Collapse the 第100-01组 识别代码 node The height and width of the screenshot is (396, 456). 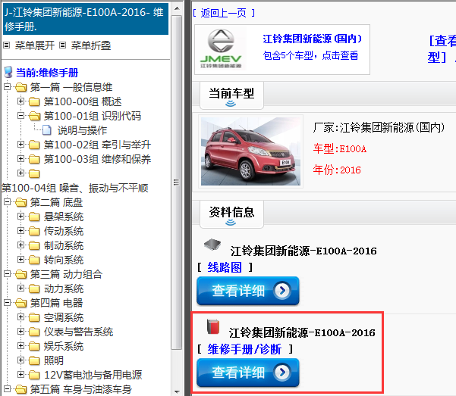coord(20,116)
